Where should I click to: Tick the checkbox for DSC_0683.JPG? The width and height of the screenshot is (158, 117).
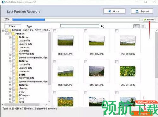point(54,31)
